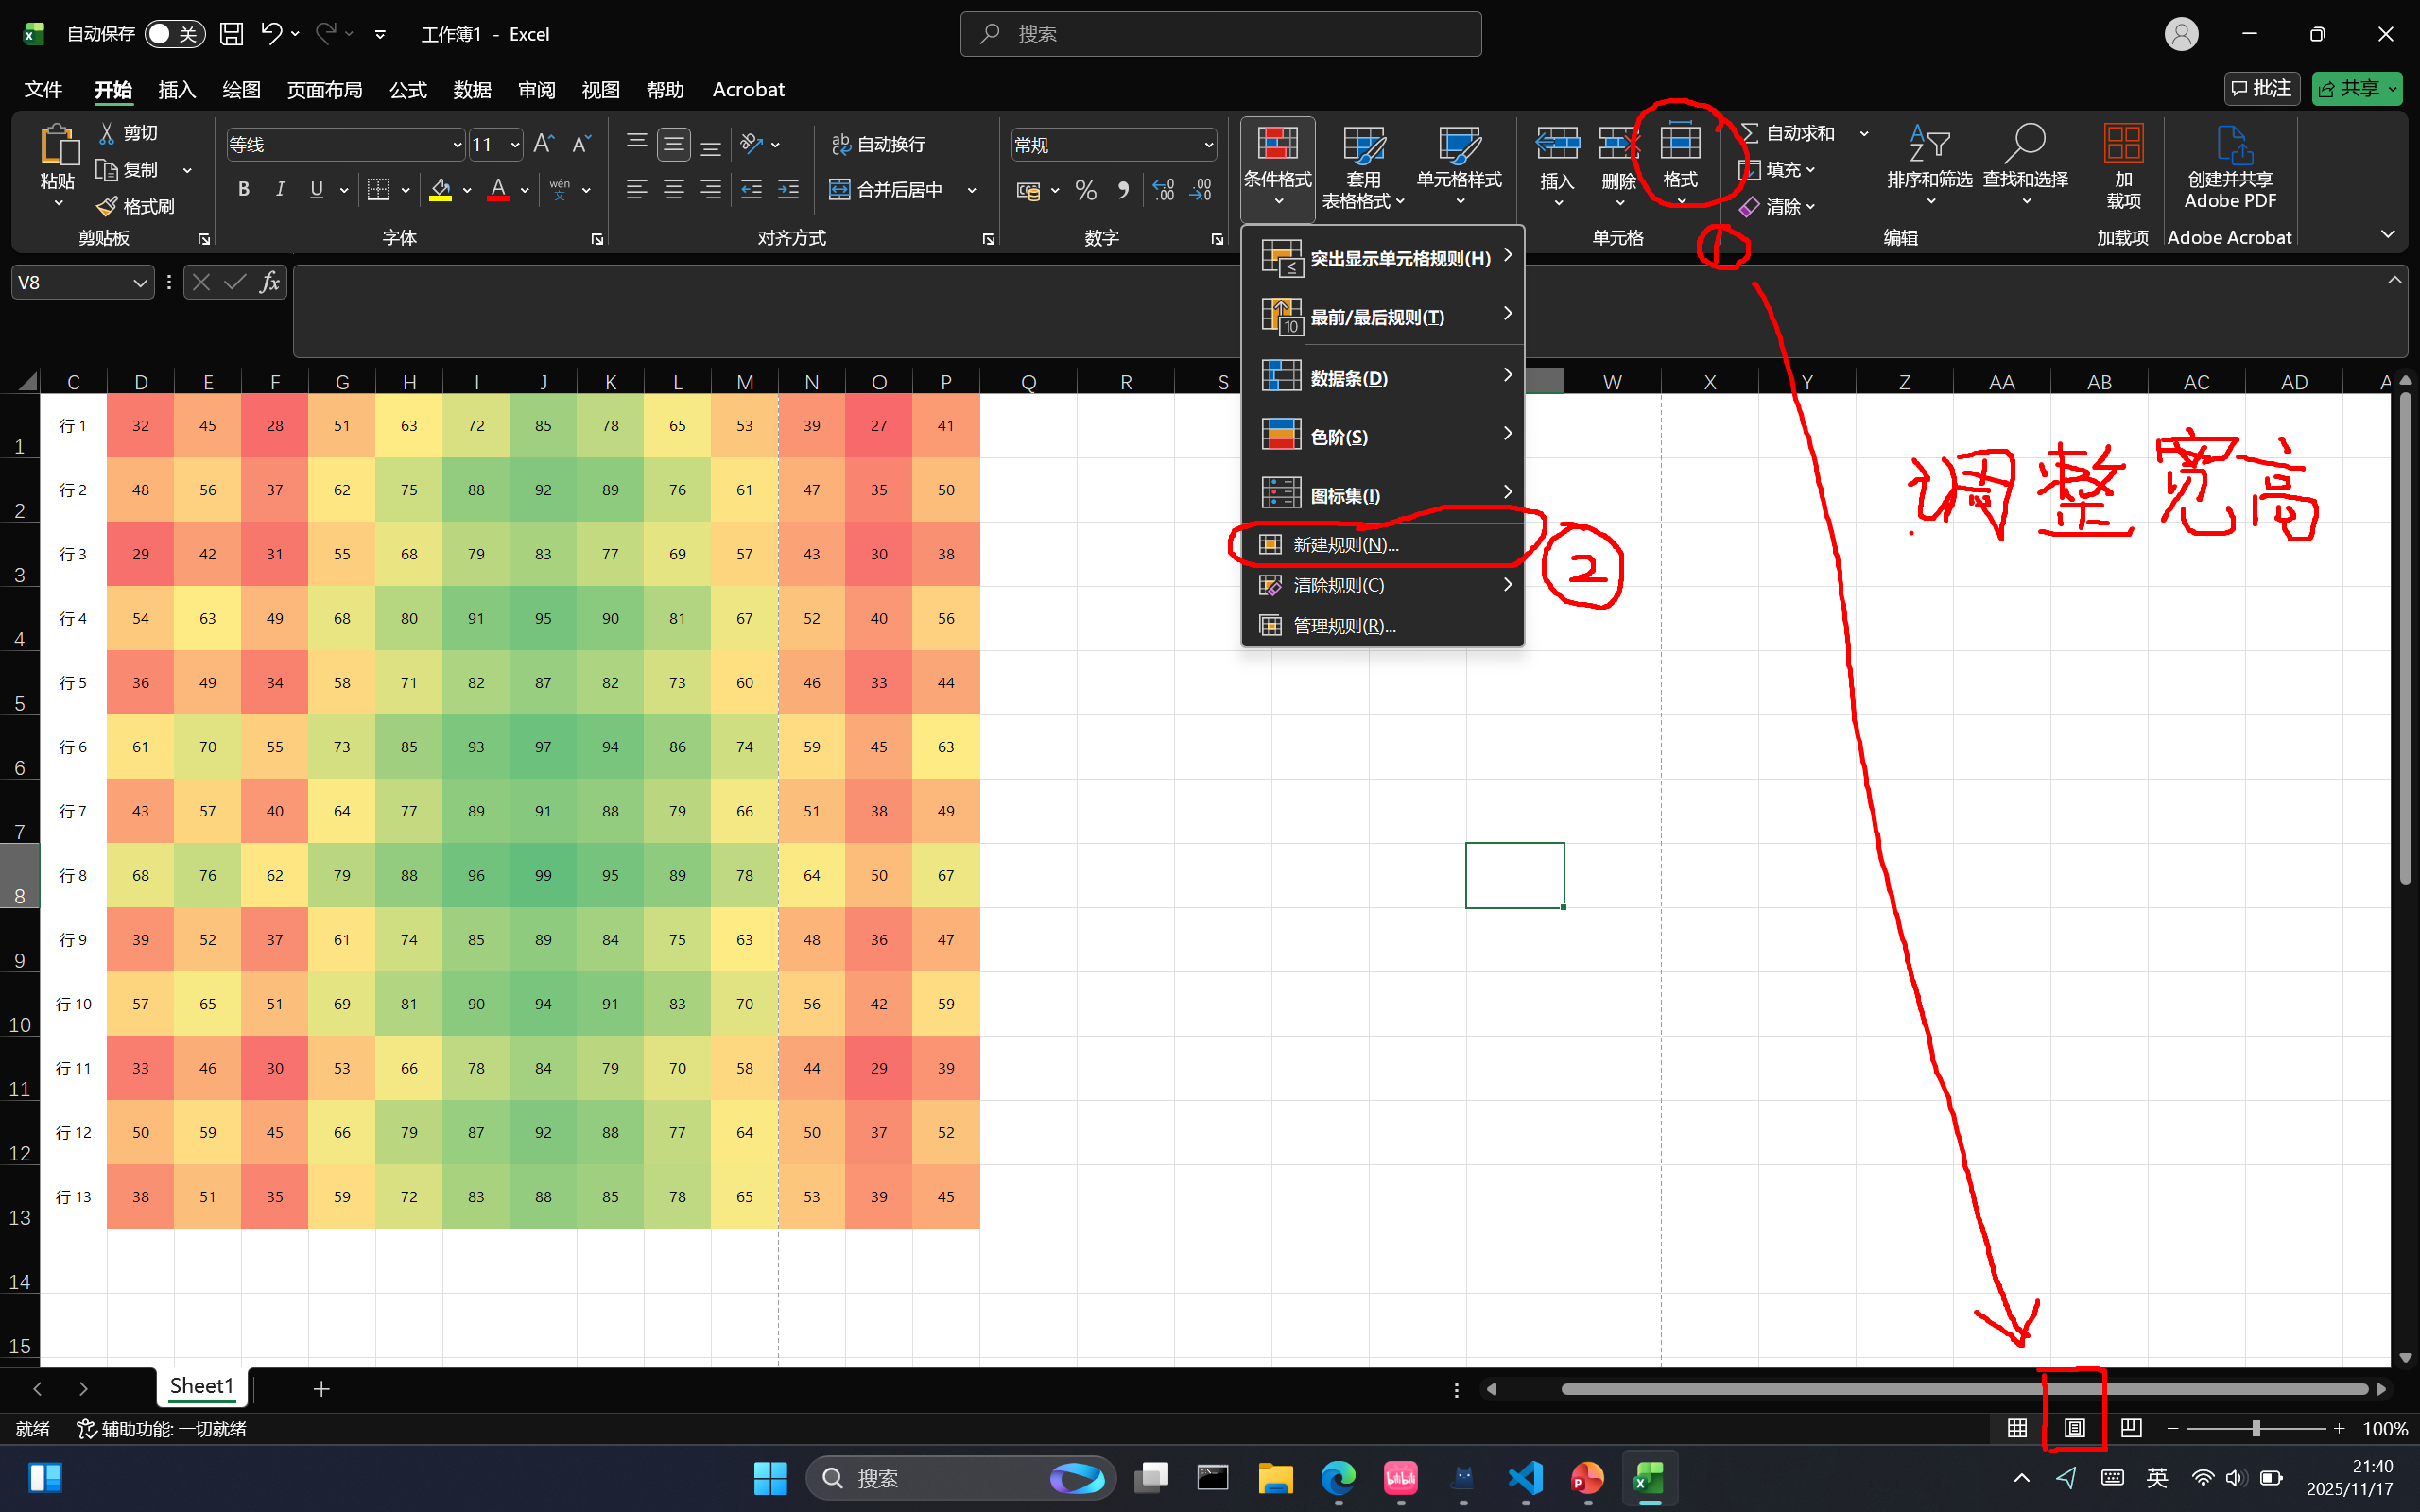Expand the Name Box dropdown arrow

[x=140, y=283]
